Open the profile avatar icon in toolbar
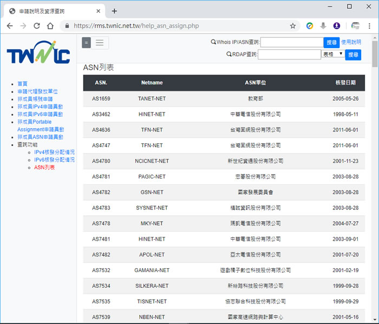 355,26
